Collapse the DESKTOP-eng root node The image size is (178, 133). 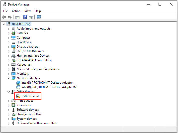coord(4,24)
